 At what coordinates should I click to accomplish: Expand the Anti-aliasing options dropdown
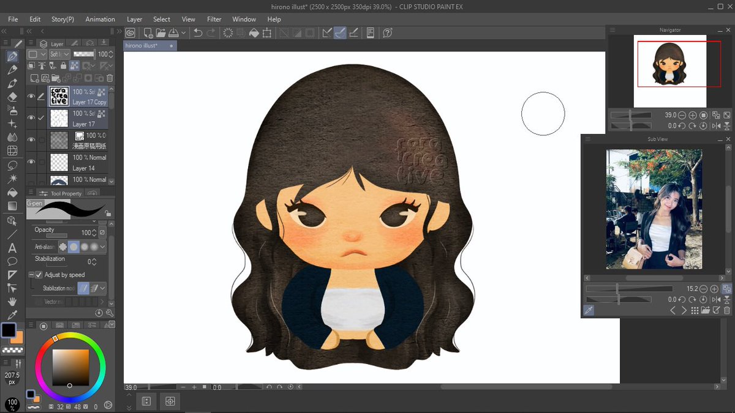click(x=102, y=247)
